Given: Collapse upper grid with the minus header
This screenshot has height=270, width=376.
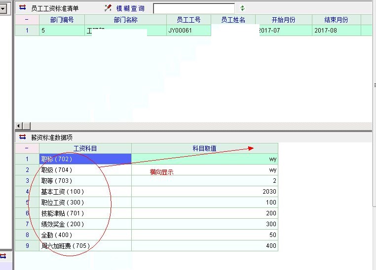Looking at the screenshot, I should click(x=27, y=20).
